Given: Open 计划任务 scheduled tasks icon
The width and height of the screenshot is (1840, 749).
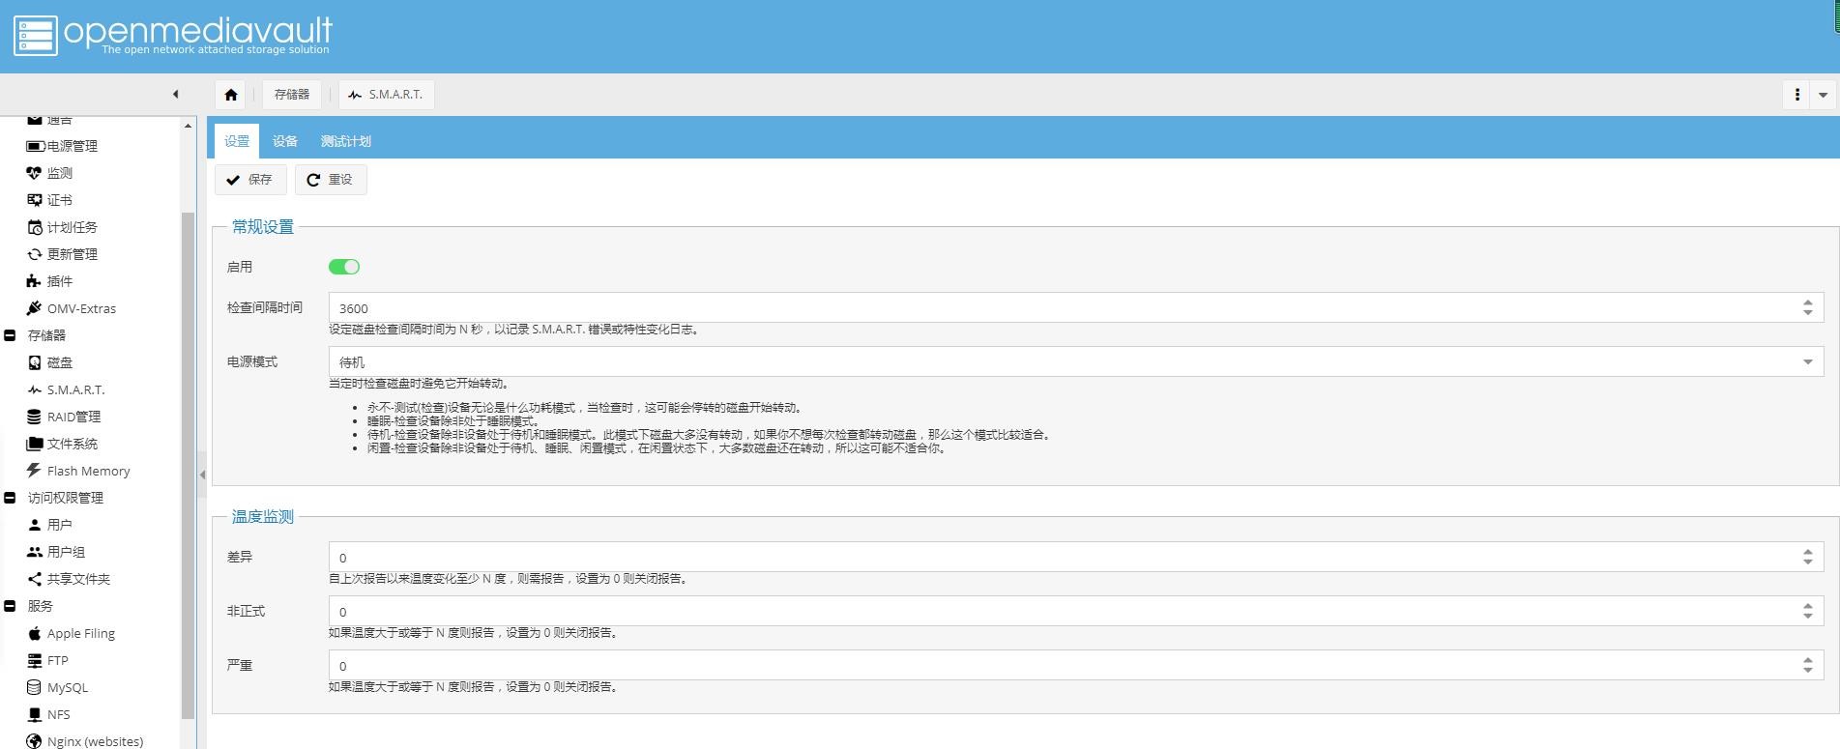Looking at the screenshot, I should click(35, 227).
